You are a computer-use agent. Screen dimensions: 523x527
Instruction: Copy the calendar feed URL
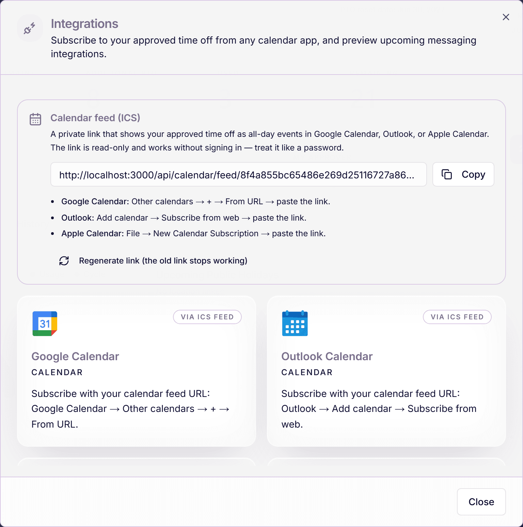pyautogui.click(x=463, y=174)
